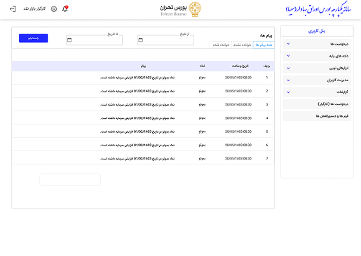The width and height of the screenshot is (361, 256).
Task: Expand the ابزارهای نوین chevron
Action: click(288, 68)
